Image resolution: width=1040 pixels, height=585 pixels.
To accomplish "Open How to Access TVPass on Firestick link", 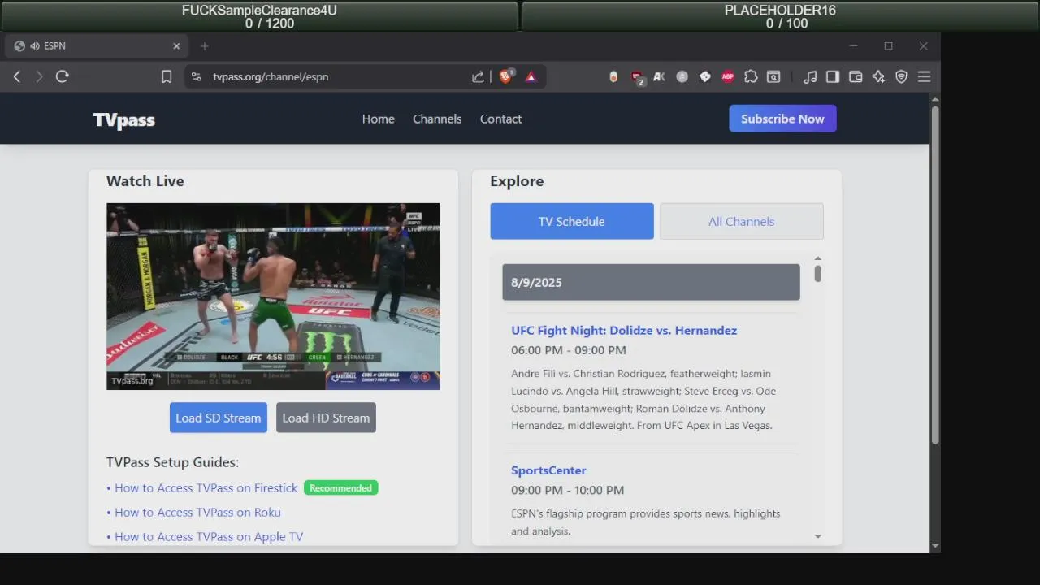I will point(206,488).
